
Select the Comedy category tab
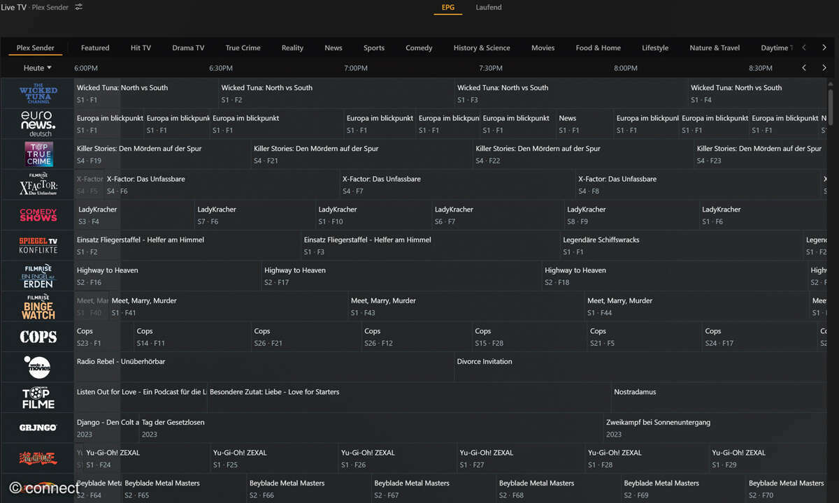pyautogui.click(x=419, y=48)
